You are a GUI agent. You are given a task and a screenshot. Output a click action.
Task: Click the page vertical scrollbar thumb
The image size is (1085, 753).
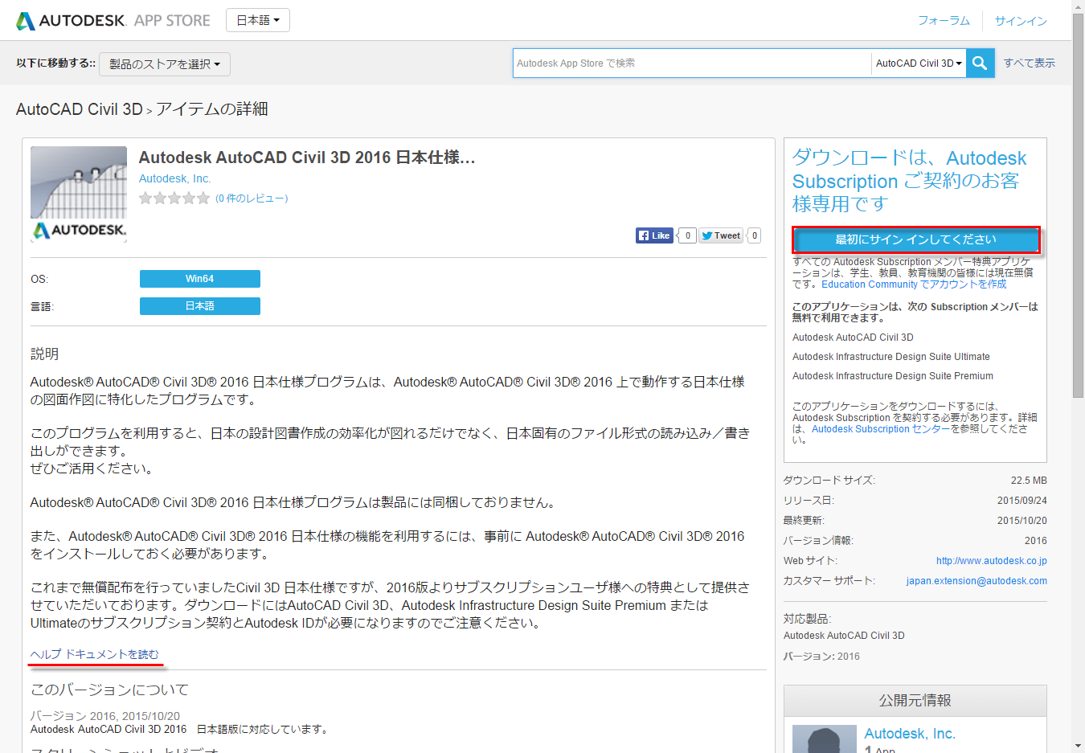pyautogui.click(x=1079, y=205)
